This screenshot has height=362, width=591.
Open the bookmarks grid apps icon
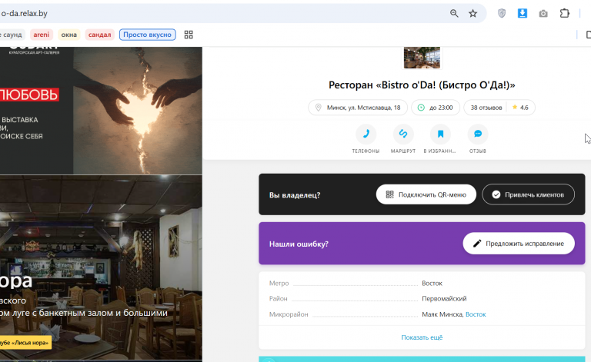tap(189, 35)
